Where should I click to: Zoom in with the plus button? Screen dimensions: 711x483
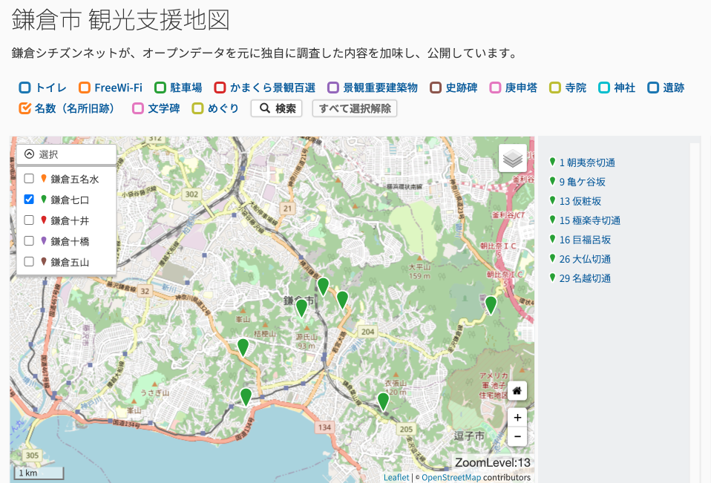click(517, 417)
